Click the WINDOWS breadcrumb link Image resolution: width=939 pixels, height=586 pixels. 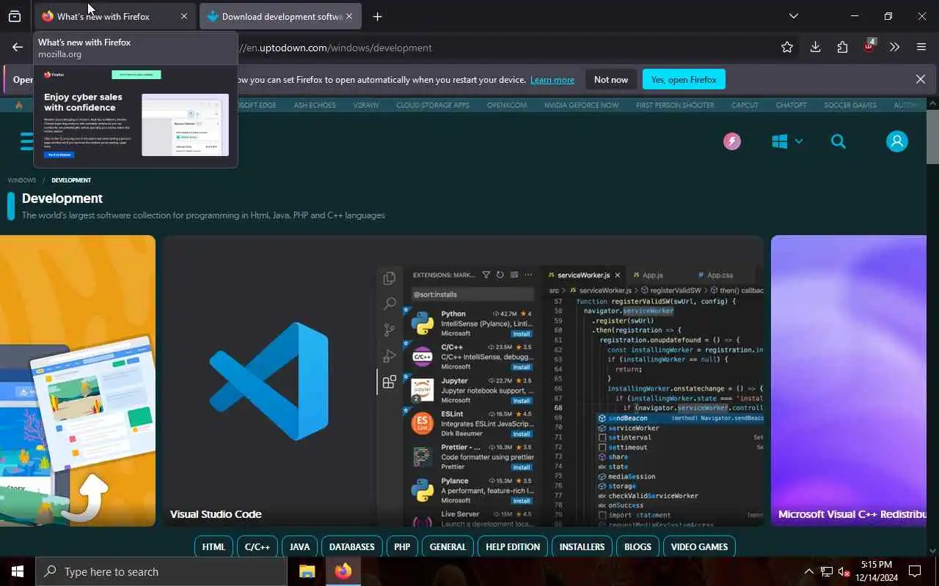coord(22,180)
